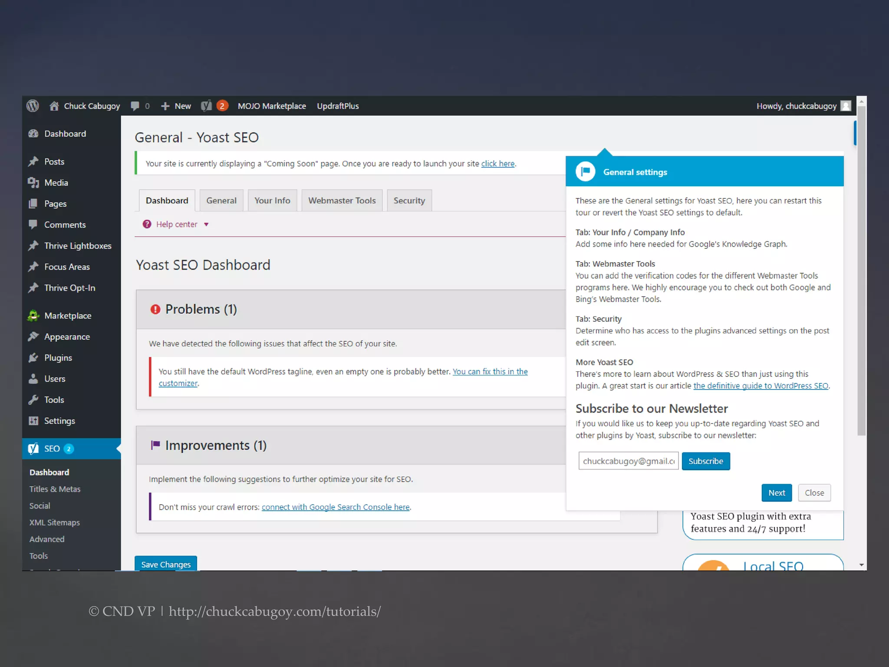Open Dashboard submenu item under SEO

tap(49, 472)
